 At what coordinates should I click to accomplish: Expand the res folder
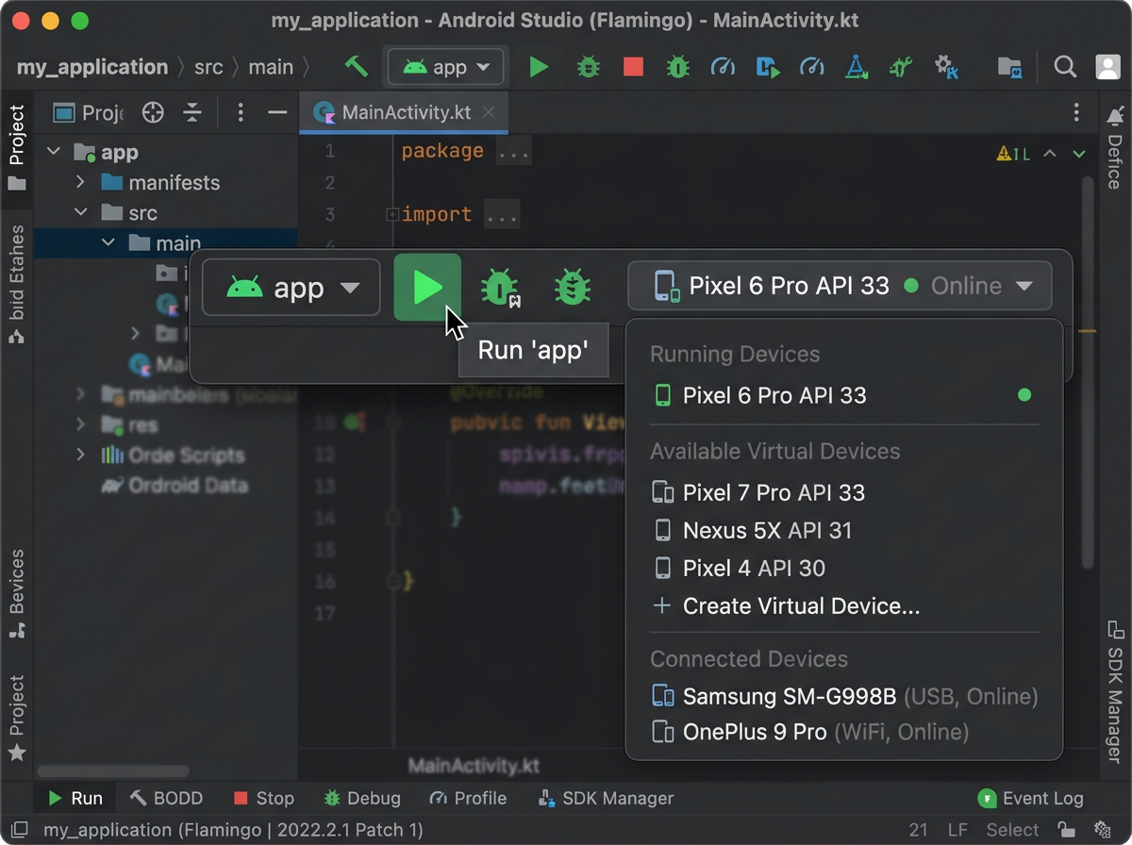81,424
